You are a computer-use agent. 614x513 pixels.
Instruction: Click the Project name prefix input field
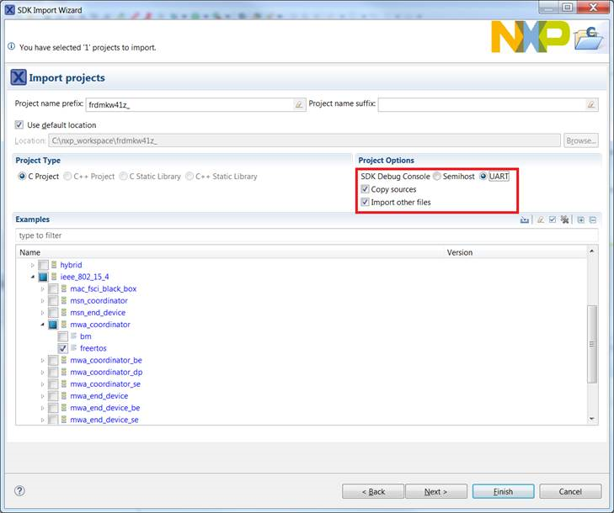(x=190, y=104)
